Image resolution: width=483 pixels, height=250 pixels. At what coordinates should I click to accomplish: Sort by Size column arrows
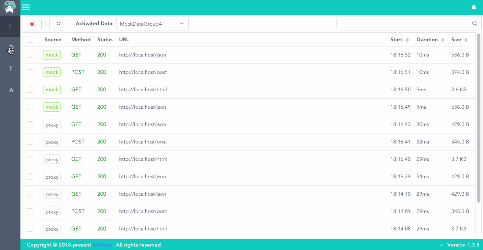click(x=466, y=40)
